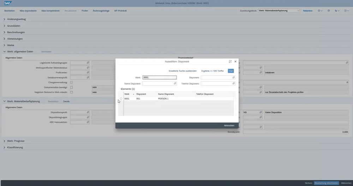Click the Sichern button
Viewport: 353px width, 186px height.
point(309,183)
